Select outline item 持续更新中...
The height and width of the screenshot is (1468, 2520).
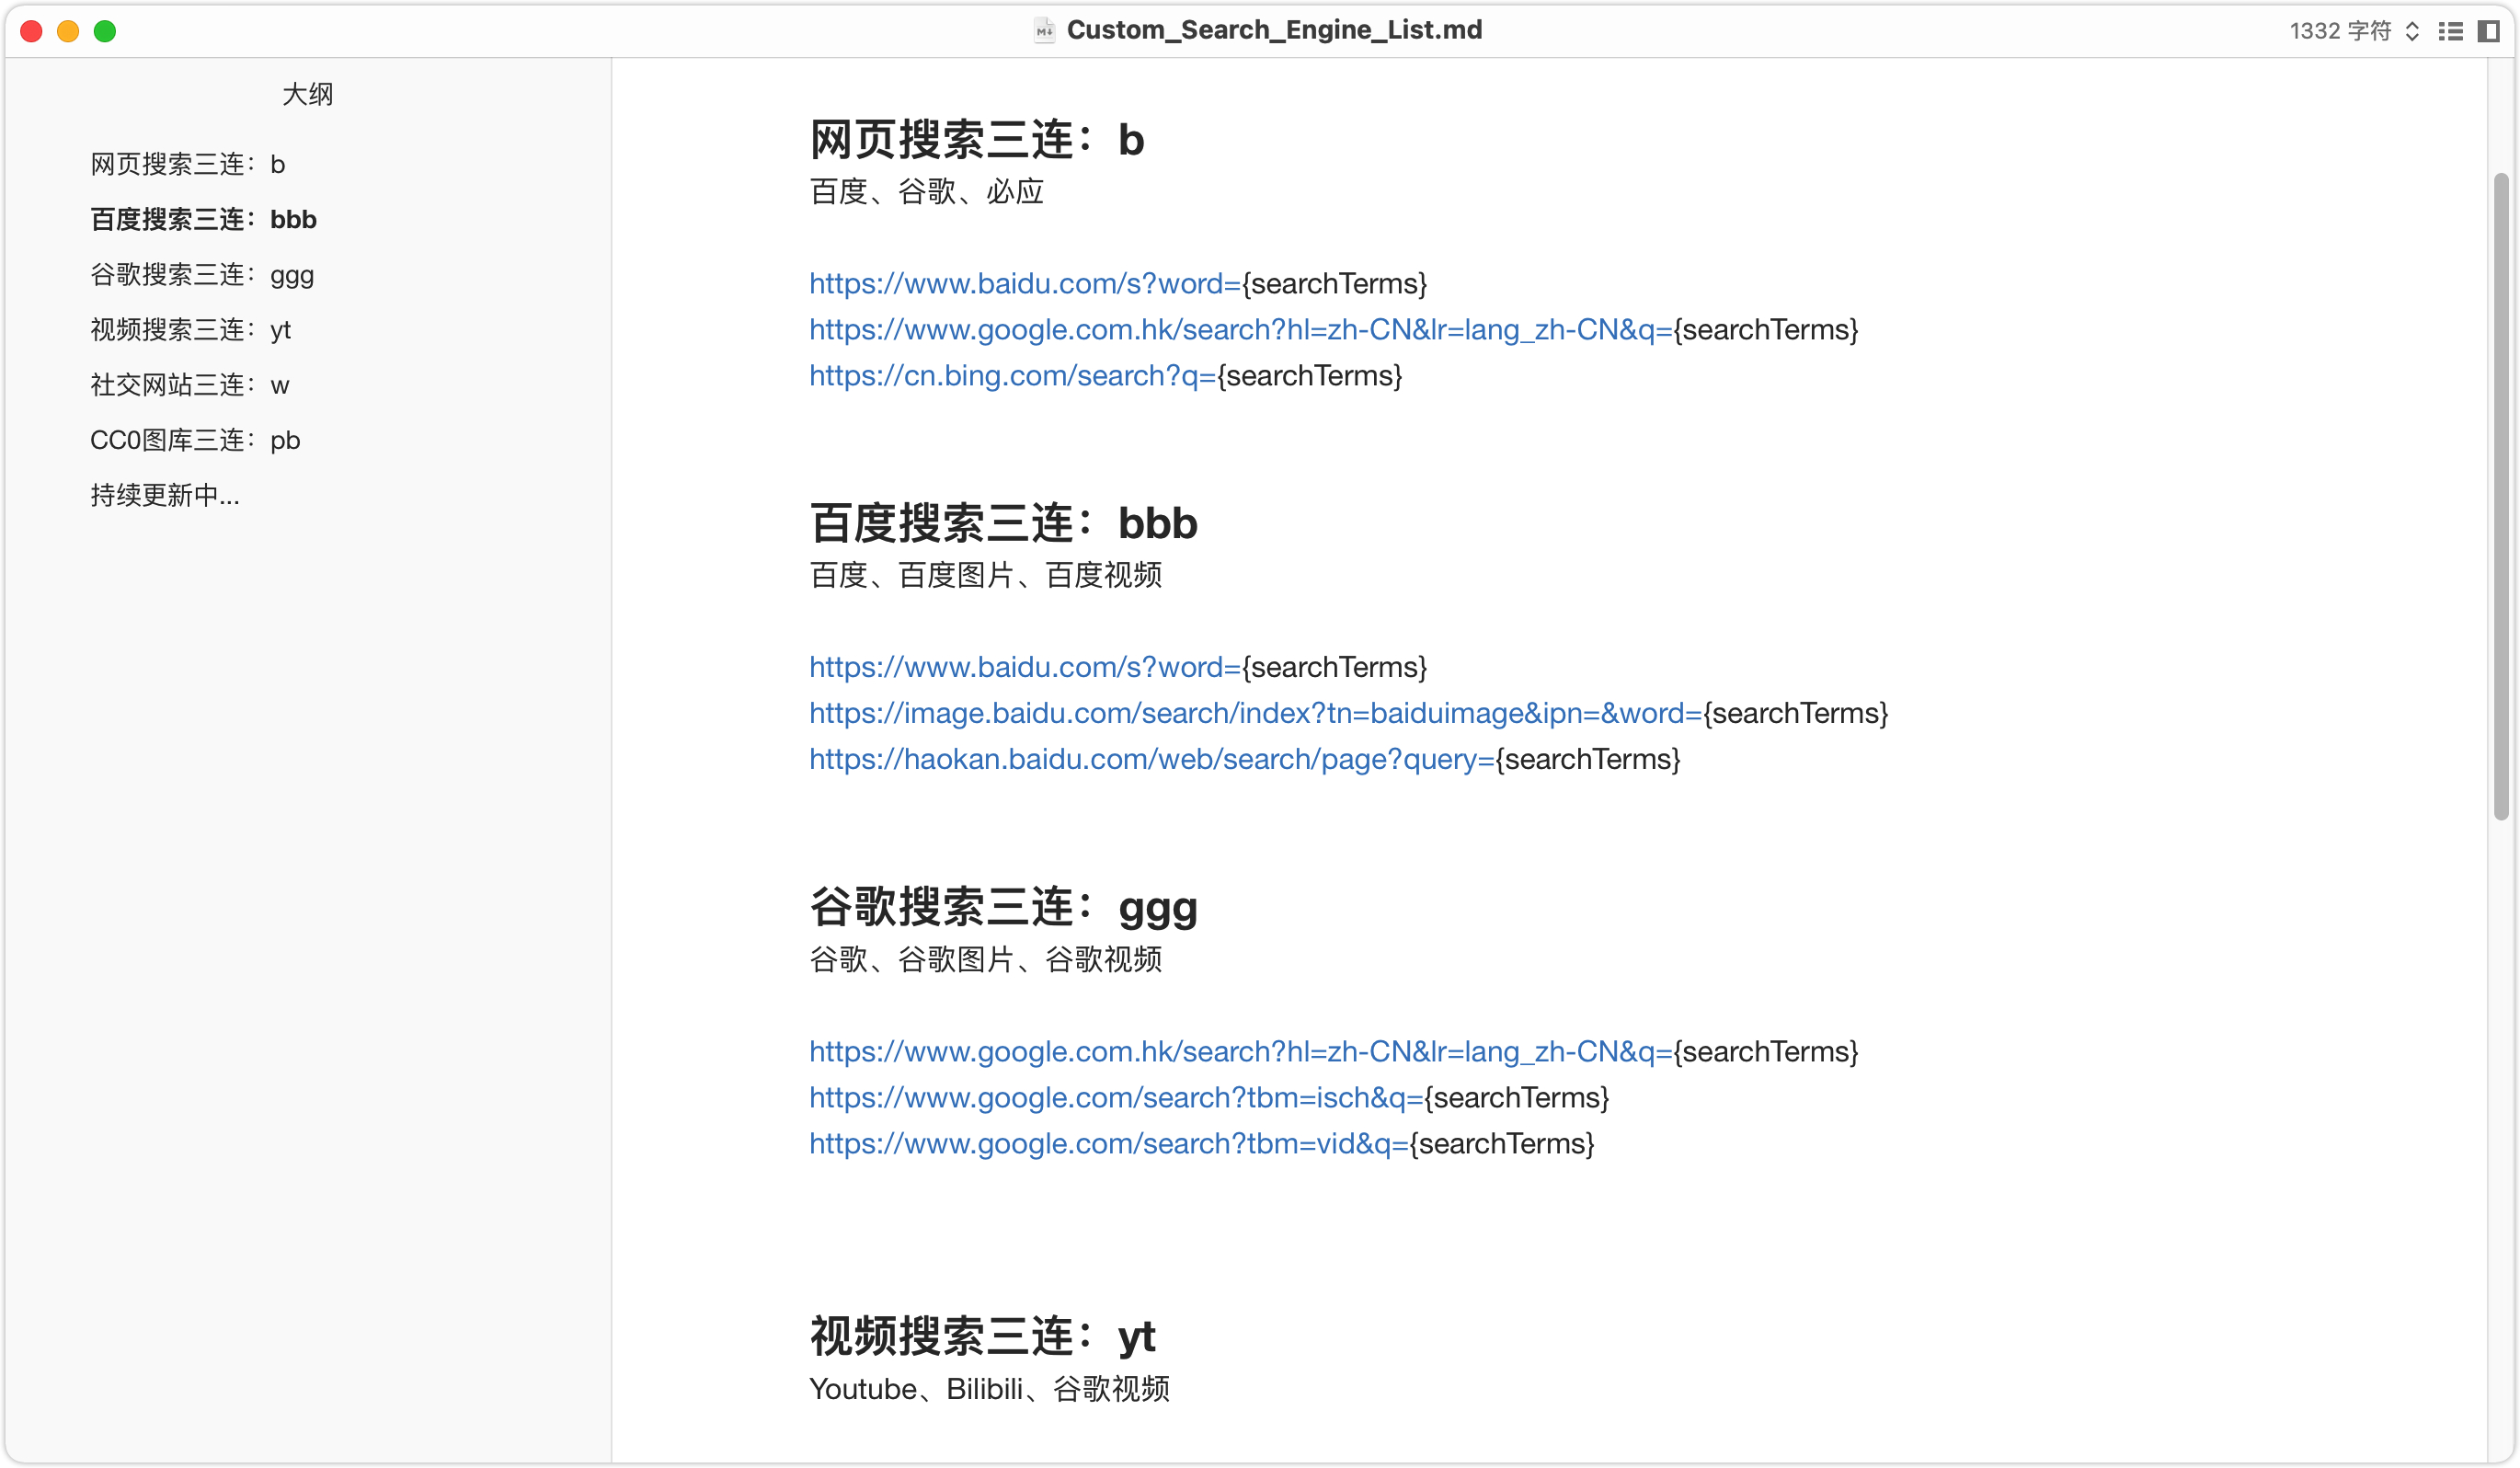(x=165, y=495)
